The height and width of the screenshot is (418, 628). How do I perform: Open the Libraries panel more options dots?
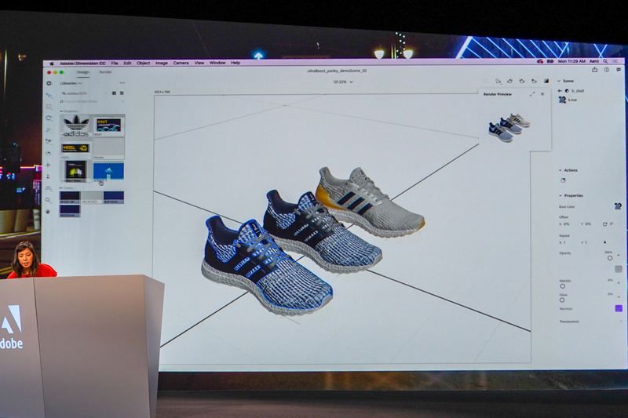click(x=122, y=83)
